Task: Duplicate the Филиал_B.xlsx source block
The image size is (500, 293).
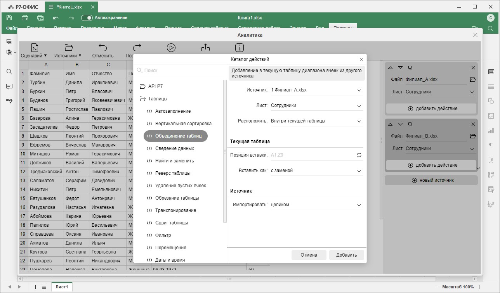Action: click(410, 124)
